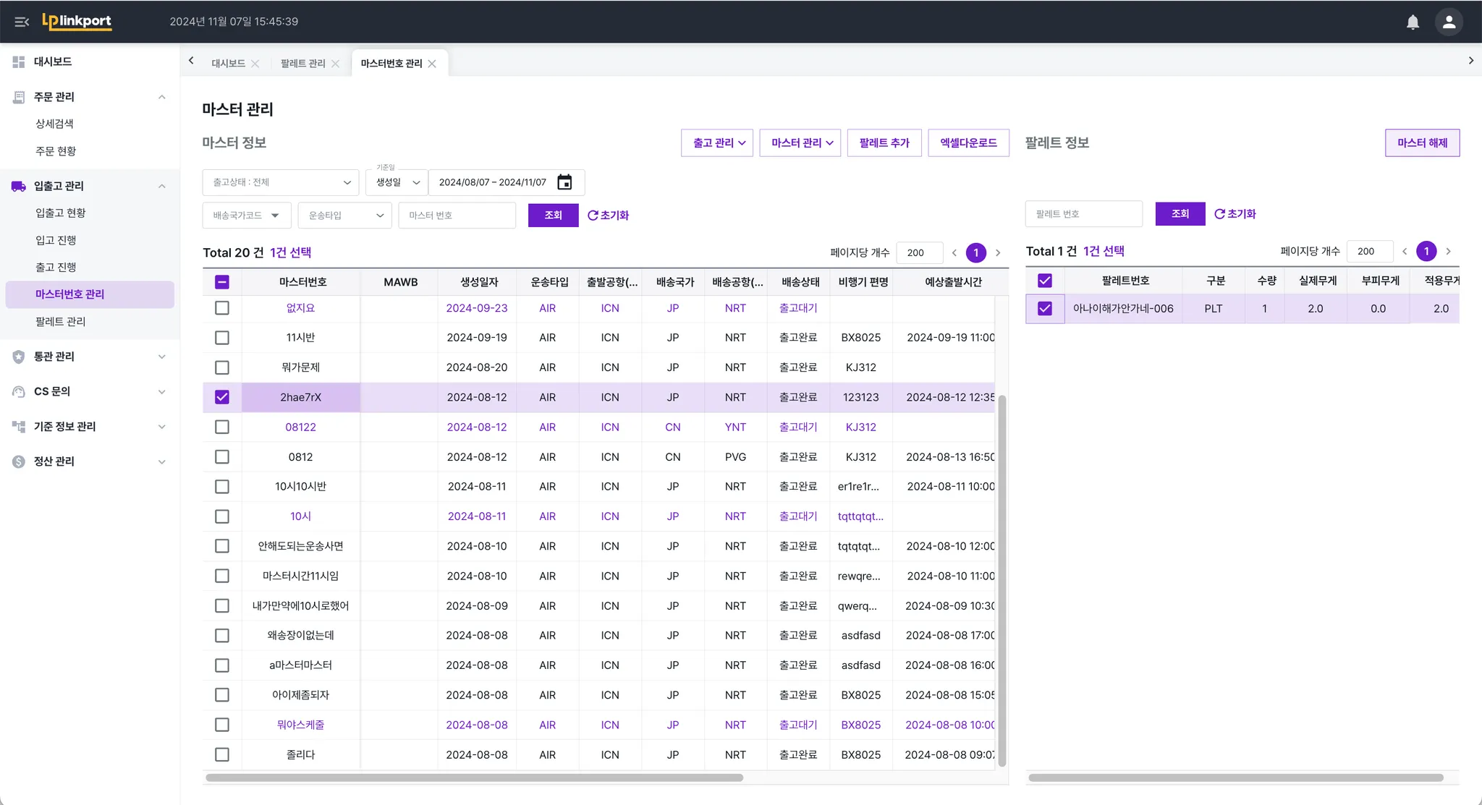Expand the 출고 관리 dropdown button
Viewport: 1482px width, 805px height.
pyautogui.click(x=717, y=143)
